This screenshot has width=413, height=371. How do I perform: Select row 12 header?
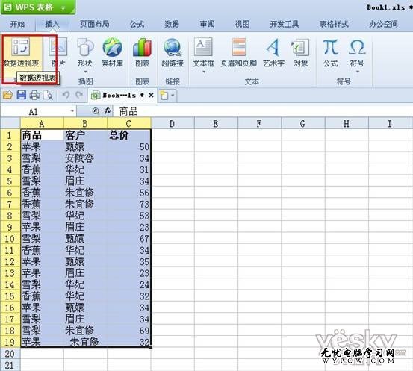pyautogui.click(x=10, y=261)
